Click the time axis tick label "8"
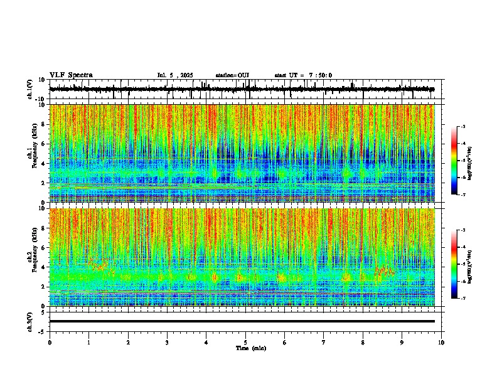This screenshot has height=384, width=497. (x=363, y=343)
